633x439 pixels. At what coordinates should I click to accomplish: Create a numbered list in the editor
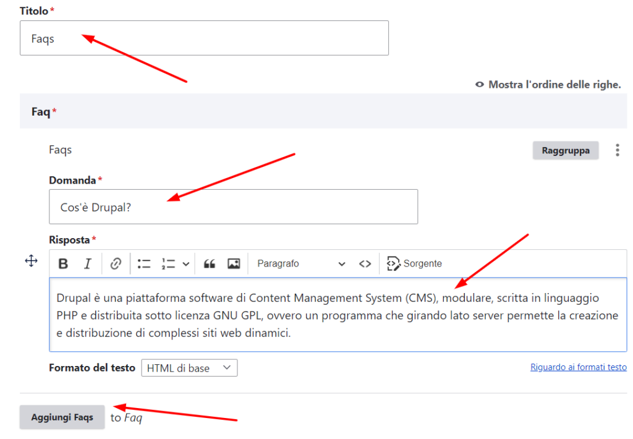click(x=168, y=263)
